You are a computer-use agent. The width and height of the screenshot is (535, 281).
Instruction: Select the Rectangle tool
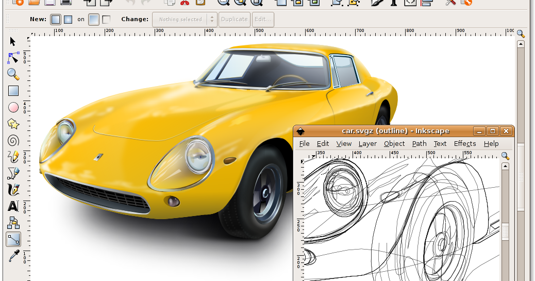coord(13,91)
